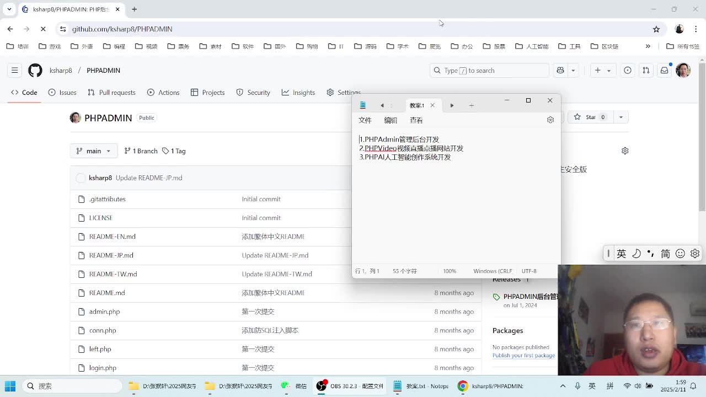Open the About section gear settings

[625, 151]
